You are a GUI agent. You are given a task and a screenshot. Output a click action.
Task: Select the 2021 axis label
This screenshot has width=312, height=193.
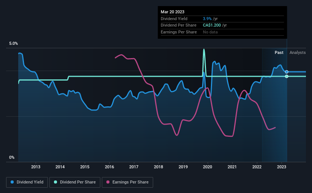pyautogui.click(x=232, y=167)
